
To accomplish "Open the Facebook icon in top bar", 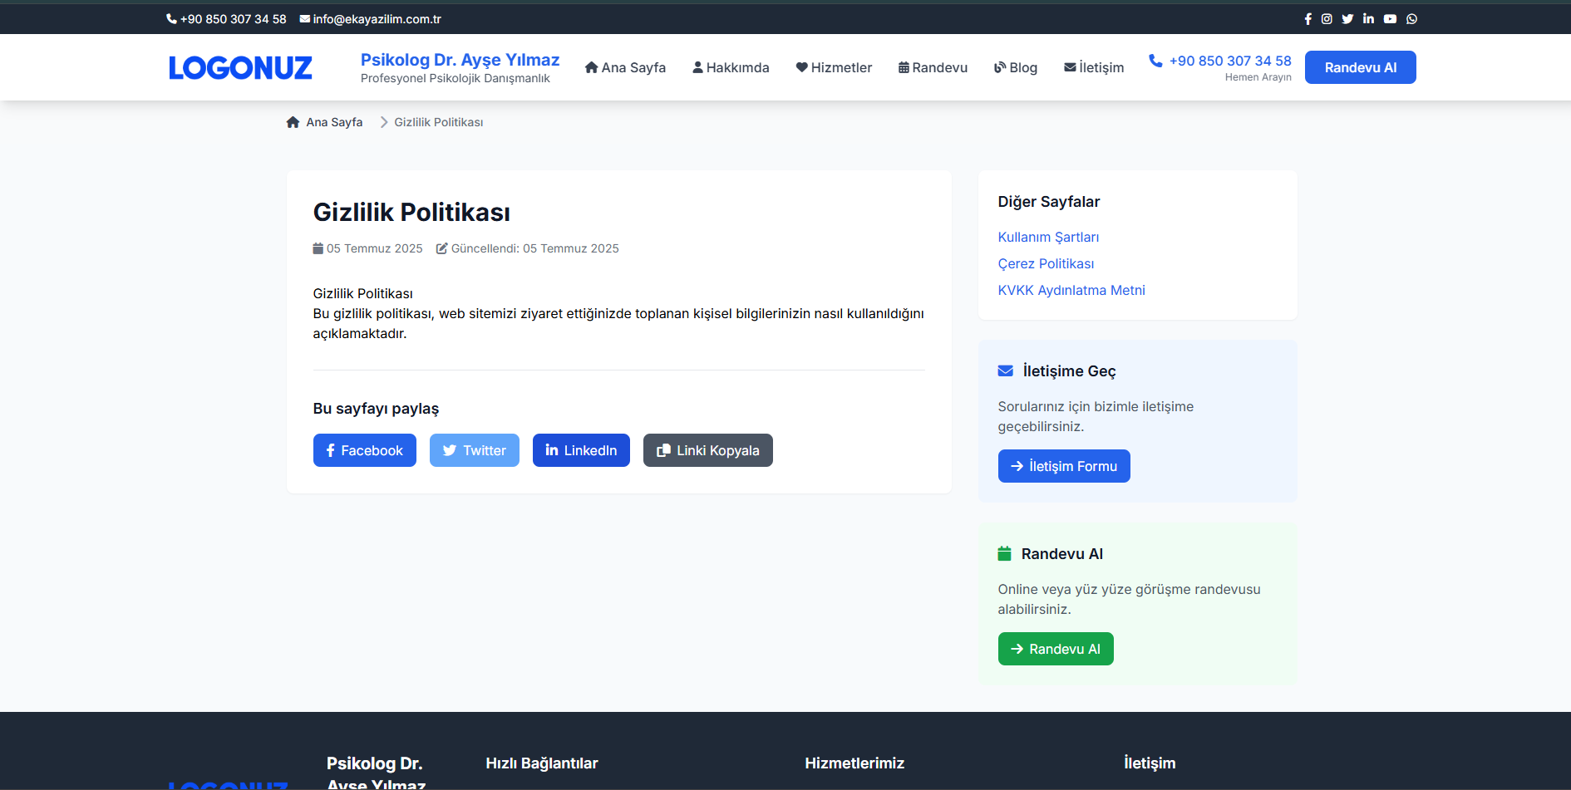I will [x=1308, y=19].
